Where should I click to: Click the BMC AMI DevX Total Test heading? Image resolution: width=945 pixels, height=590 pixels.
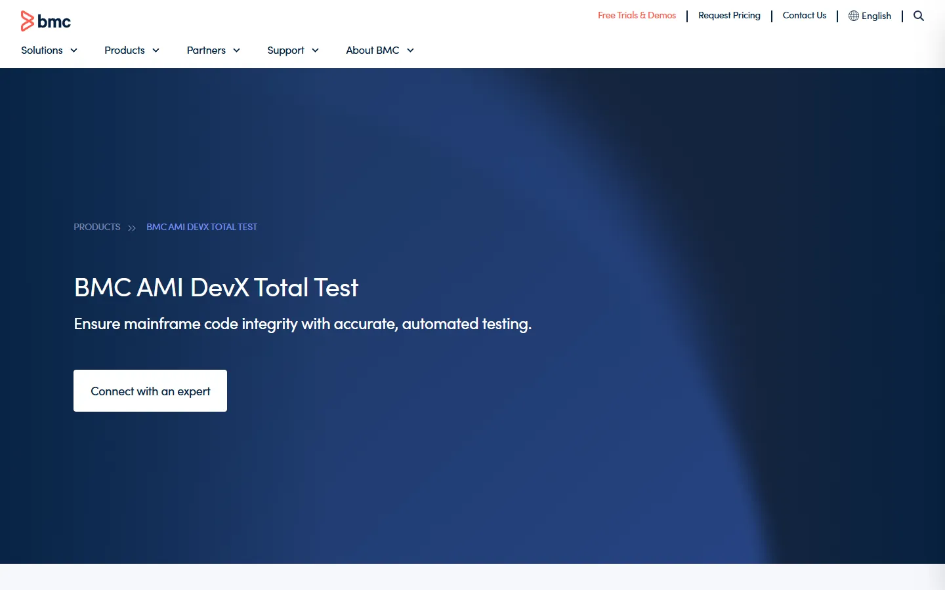point(216,288)
